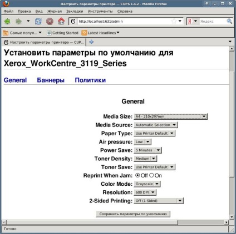236x234 pixels.
Task: Click the green Forward arrow icon
Action: (x=18, y=22)
